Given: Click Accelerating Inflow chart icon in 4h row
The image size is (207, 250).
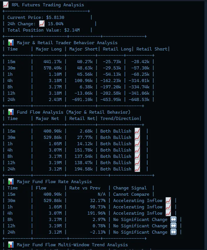Looking at the screenshot, I should pyautogui.click(x=168, y=213).
